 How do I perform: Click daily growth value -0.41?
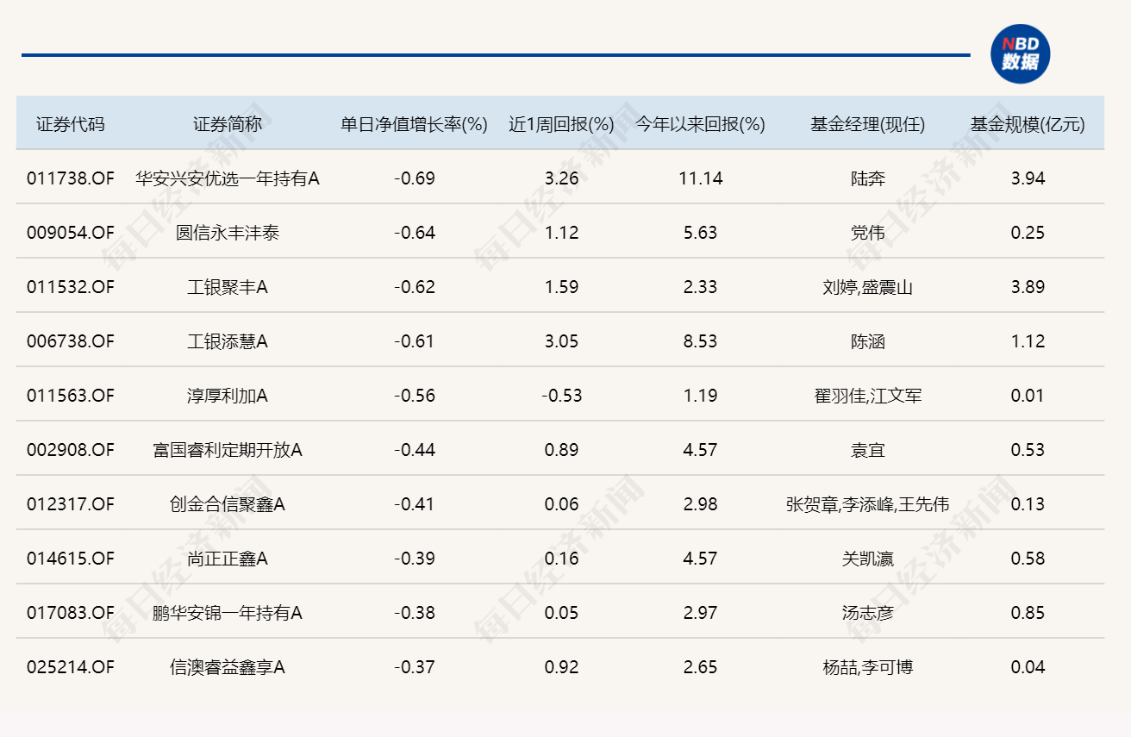(x=415, y=504)
